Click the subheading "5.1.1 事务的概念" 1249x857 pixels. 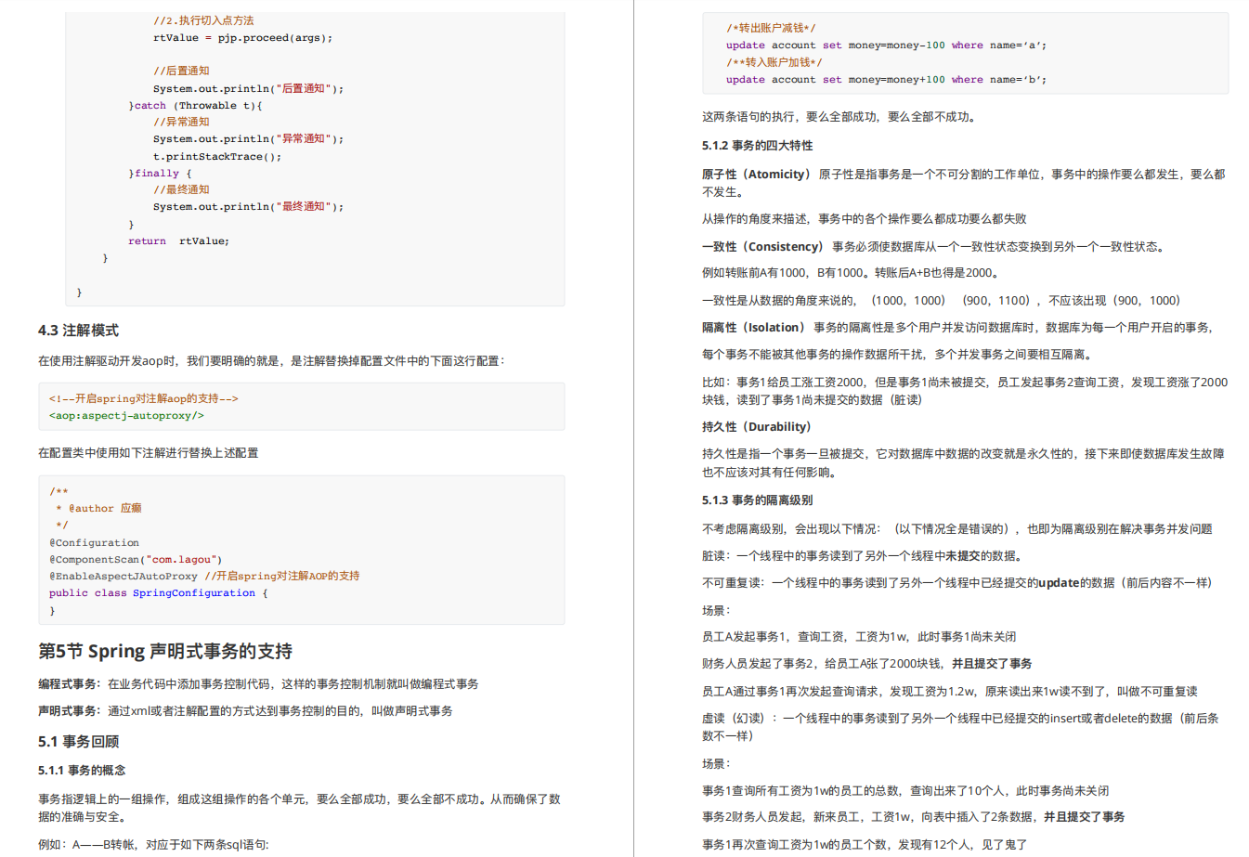[x=82, y=771]
